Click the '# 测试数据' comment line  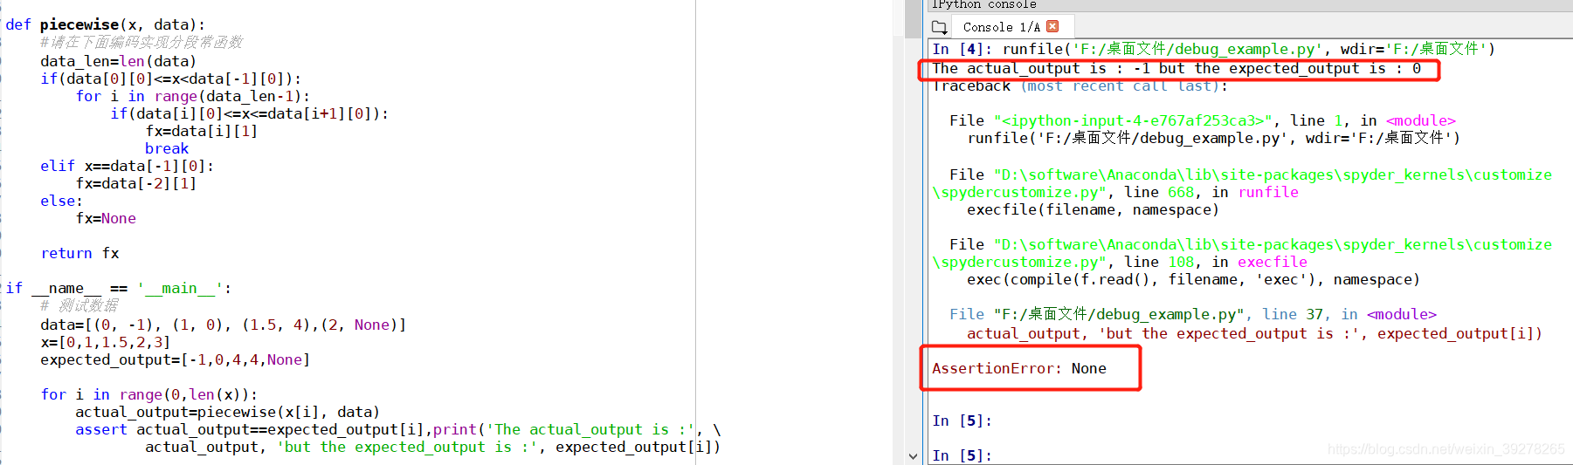79,305
